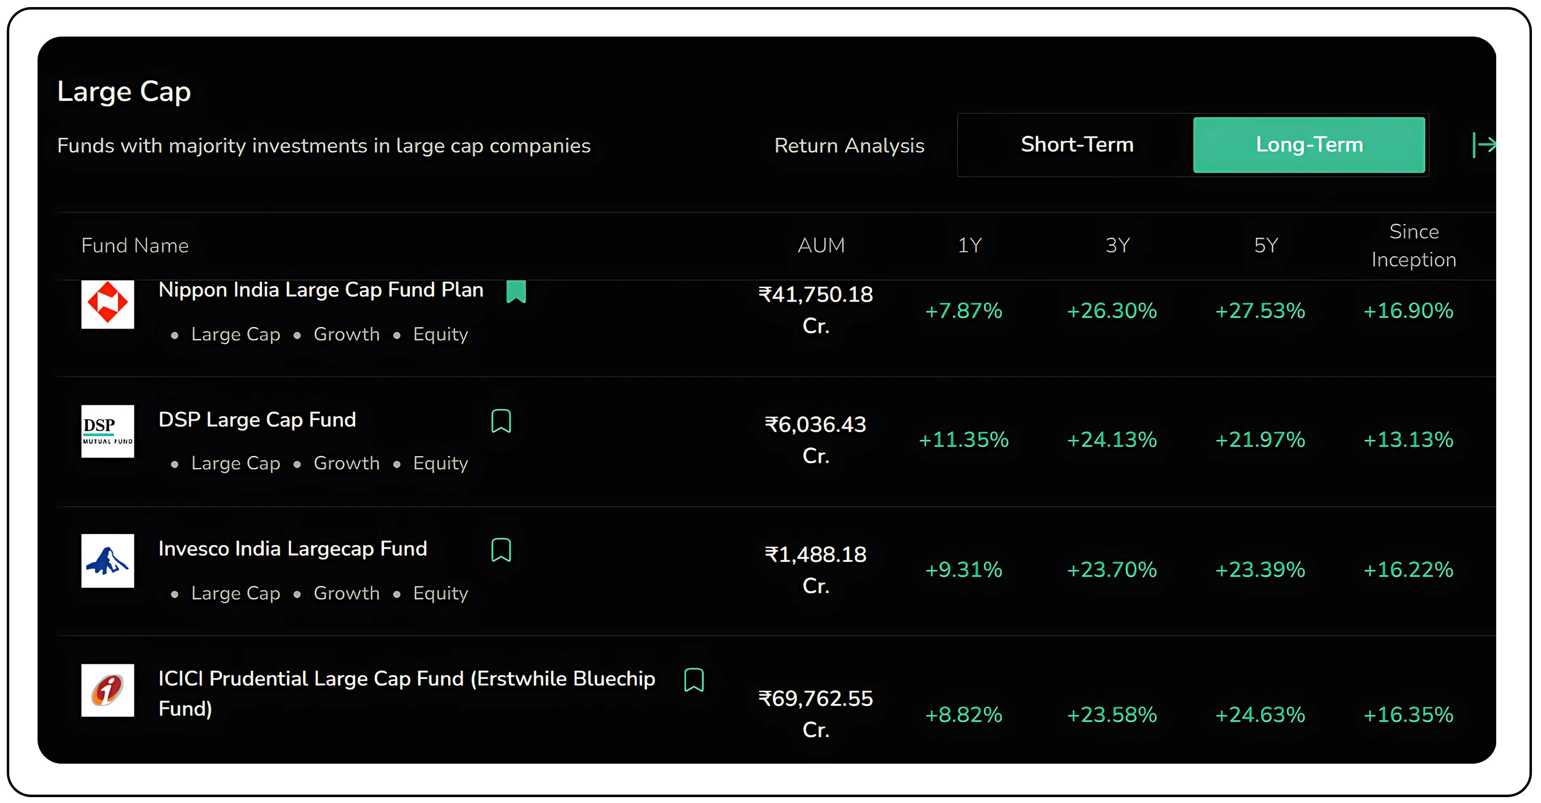Click the +24.13% three-year return

(x=1112, y=440)
